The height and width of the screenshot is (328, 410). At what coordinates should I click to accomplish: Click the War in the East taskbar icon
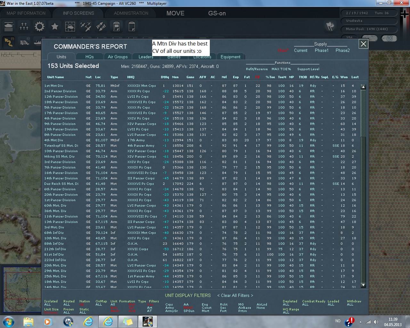point(148,322)
